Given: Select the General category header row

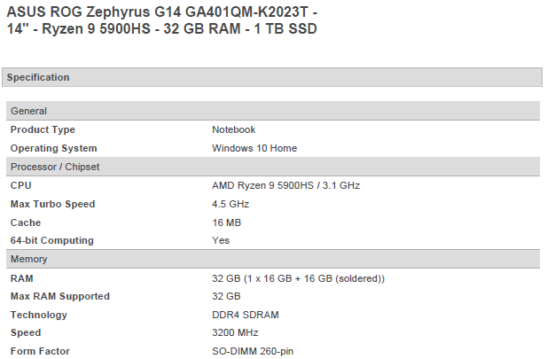Looking at the screenshot, I should pyautogui.click(x=28, y=111).
